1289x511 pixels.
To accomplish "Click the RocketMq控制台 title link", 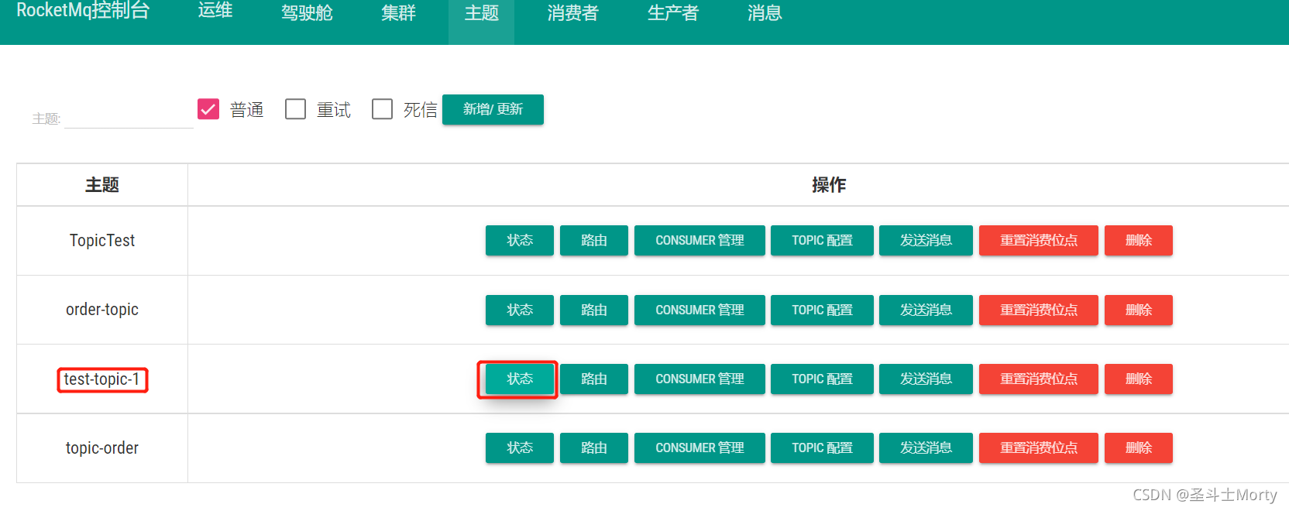I will pos(83,11).
